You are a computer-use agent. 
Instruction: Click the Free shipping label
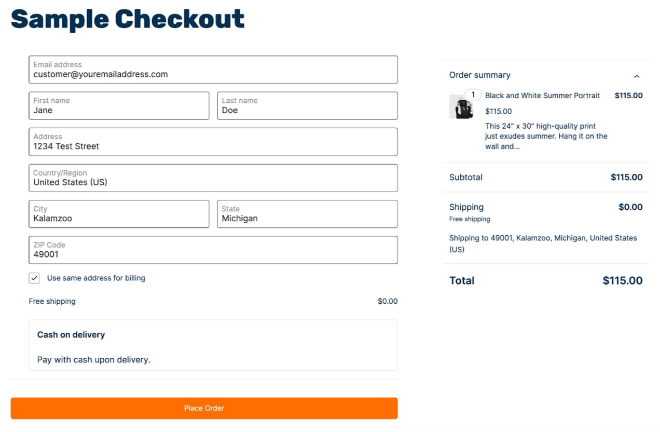pyautogui.click(x=52, y=301)
